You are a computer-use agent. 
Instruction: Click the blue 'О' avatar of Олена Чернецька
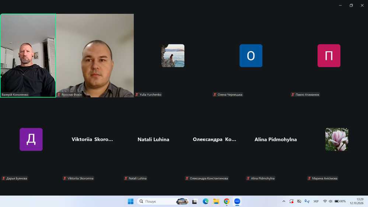(251, 56)
